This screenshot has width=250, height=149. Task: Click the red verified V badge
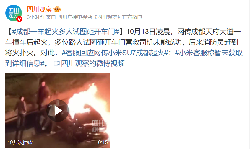pyautogui.click(x=19, y=19)
